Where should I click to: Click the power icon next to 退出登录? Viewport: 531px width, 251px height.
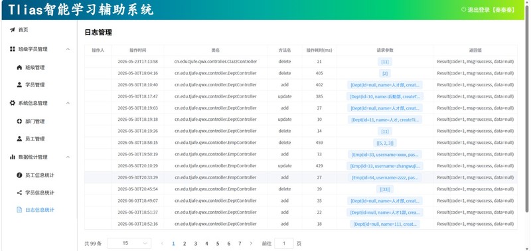pos(463,9)
